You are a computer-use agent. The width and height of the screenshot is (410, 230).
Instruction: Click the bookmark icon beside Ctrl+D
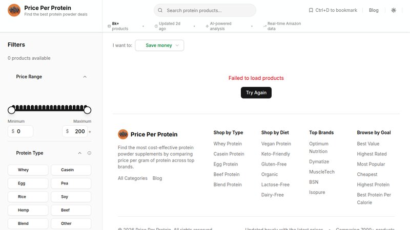tap(311, 10)
